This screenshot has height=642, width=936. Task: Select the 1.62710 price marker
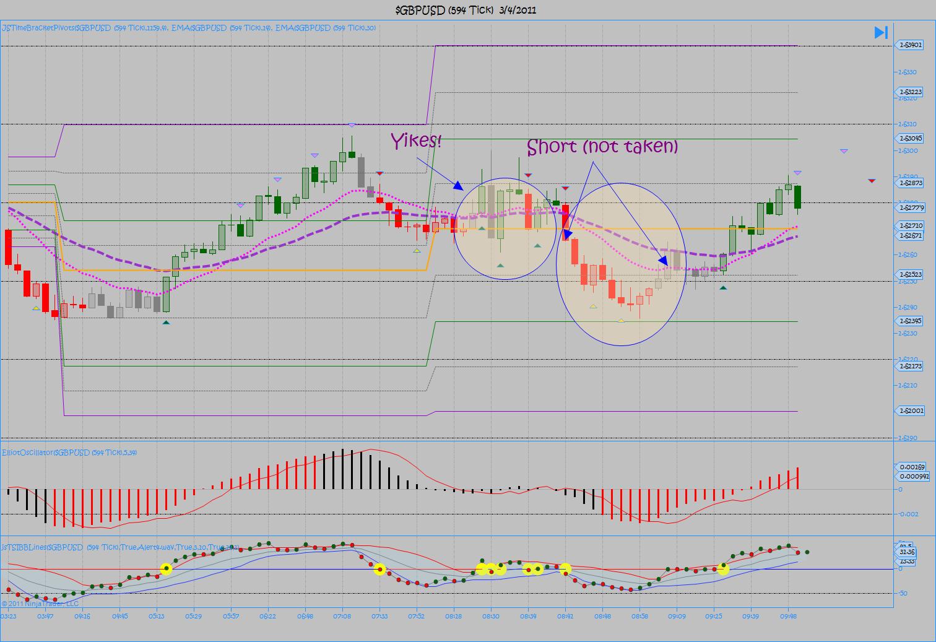pos(910,226)
